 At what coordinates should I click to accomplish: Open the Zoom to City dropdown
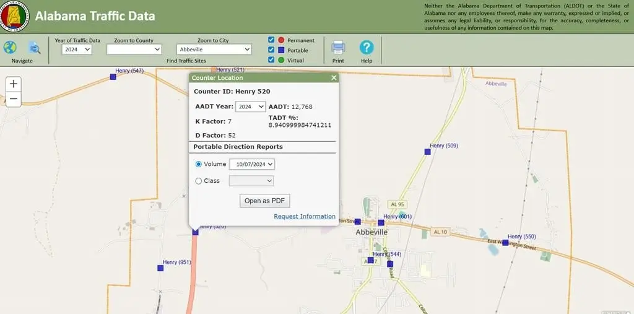pos(214,50)
